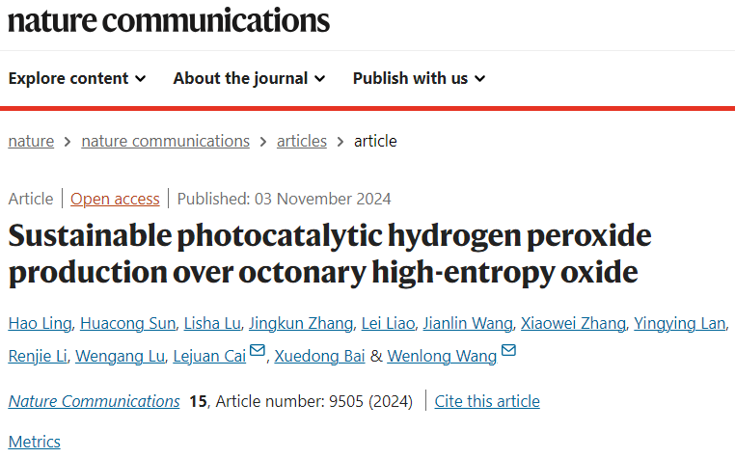Open author Hao Ling's profile link
Image resolution: width=735 pixels, height=458 pixels.
[x=40, y=323]
